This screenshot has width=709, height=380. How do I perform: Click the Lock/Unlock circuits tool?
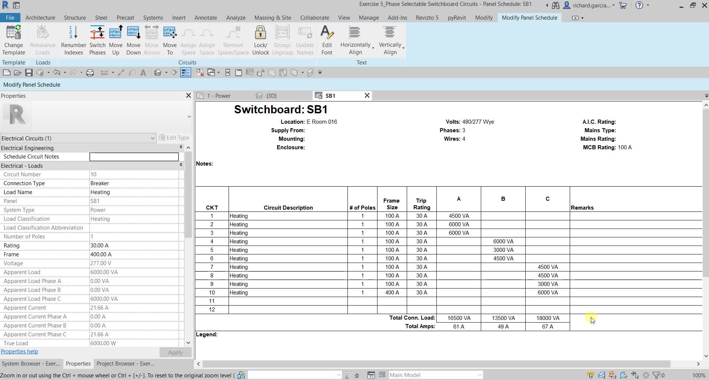[260, 39]
